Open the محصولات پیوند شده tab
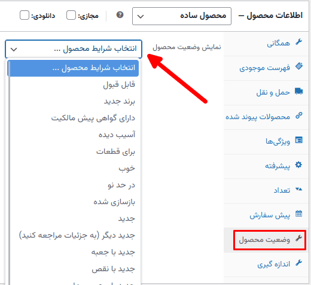This screenshot has height=285, width=311. click(266, 117)
